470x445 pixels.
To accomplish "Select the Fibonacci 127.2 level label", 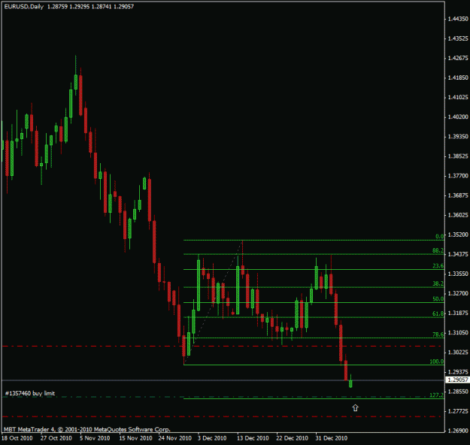I will (x=437, y=395).
